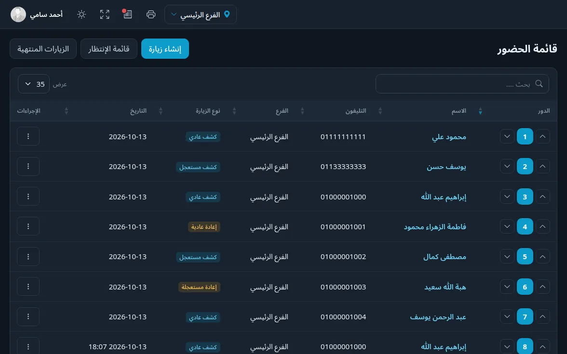Move محمود علي up in queue

tap(542, 137)
